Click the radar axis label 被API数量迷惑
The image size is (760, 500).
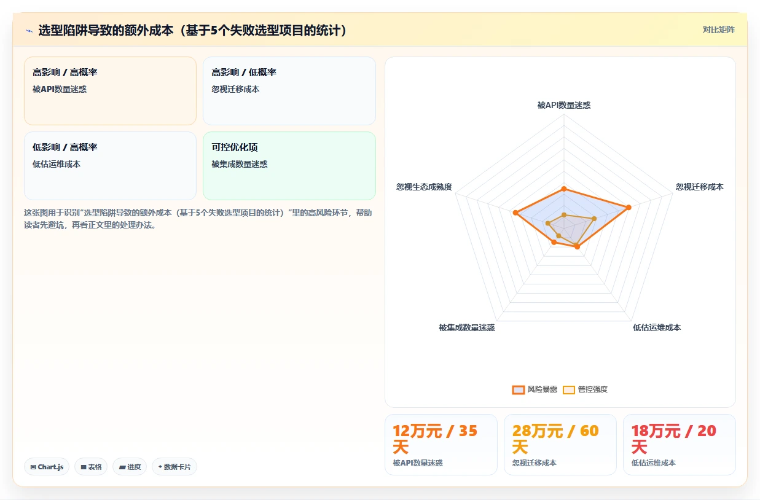tap(564, 105)
